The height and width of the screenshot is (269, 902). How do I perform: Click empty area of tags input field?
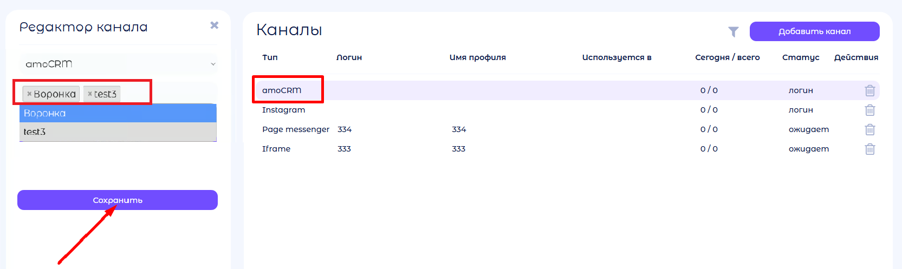click(x=173, y=94)
